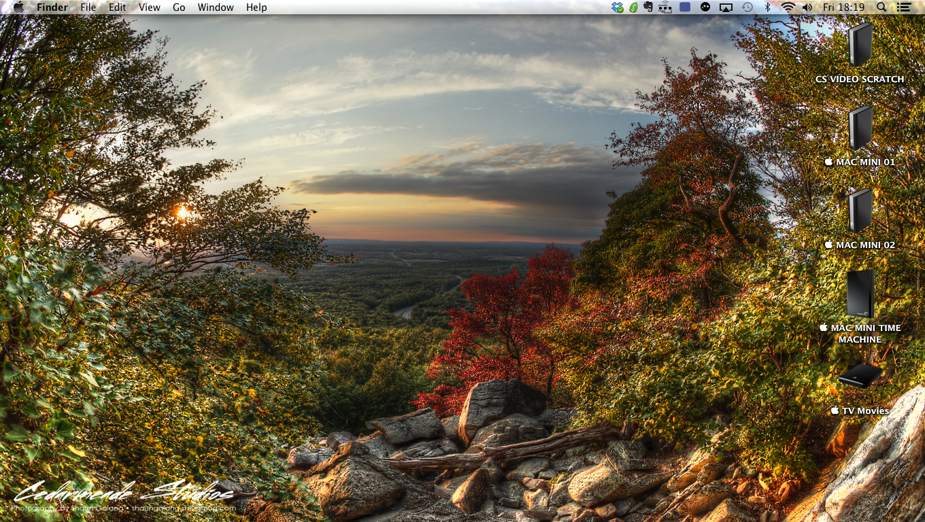
Task: Open Spotlight search magnifying glass
Action: tap(881, 7)
